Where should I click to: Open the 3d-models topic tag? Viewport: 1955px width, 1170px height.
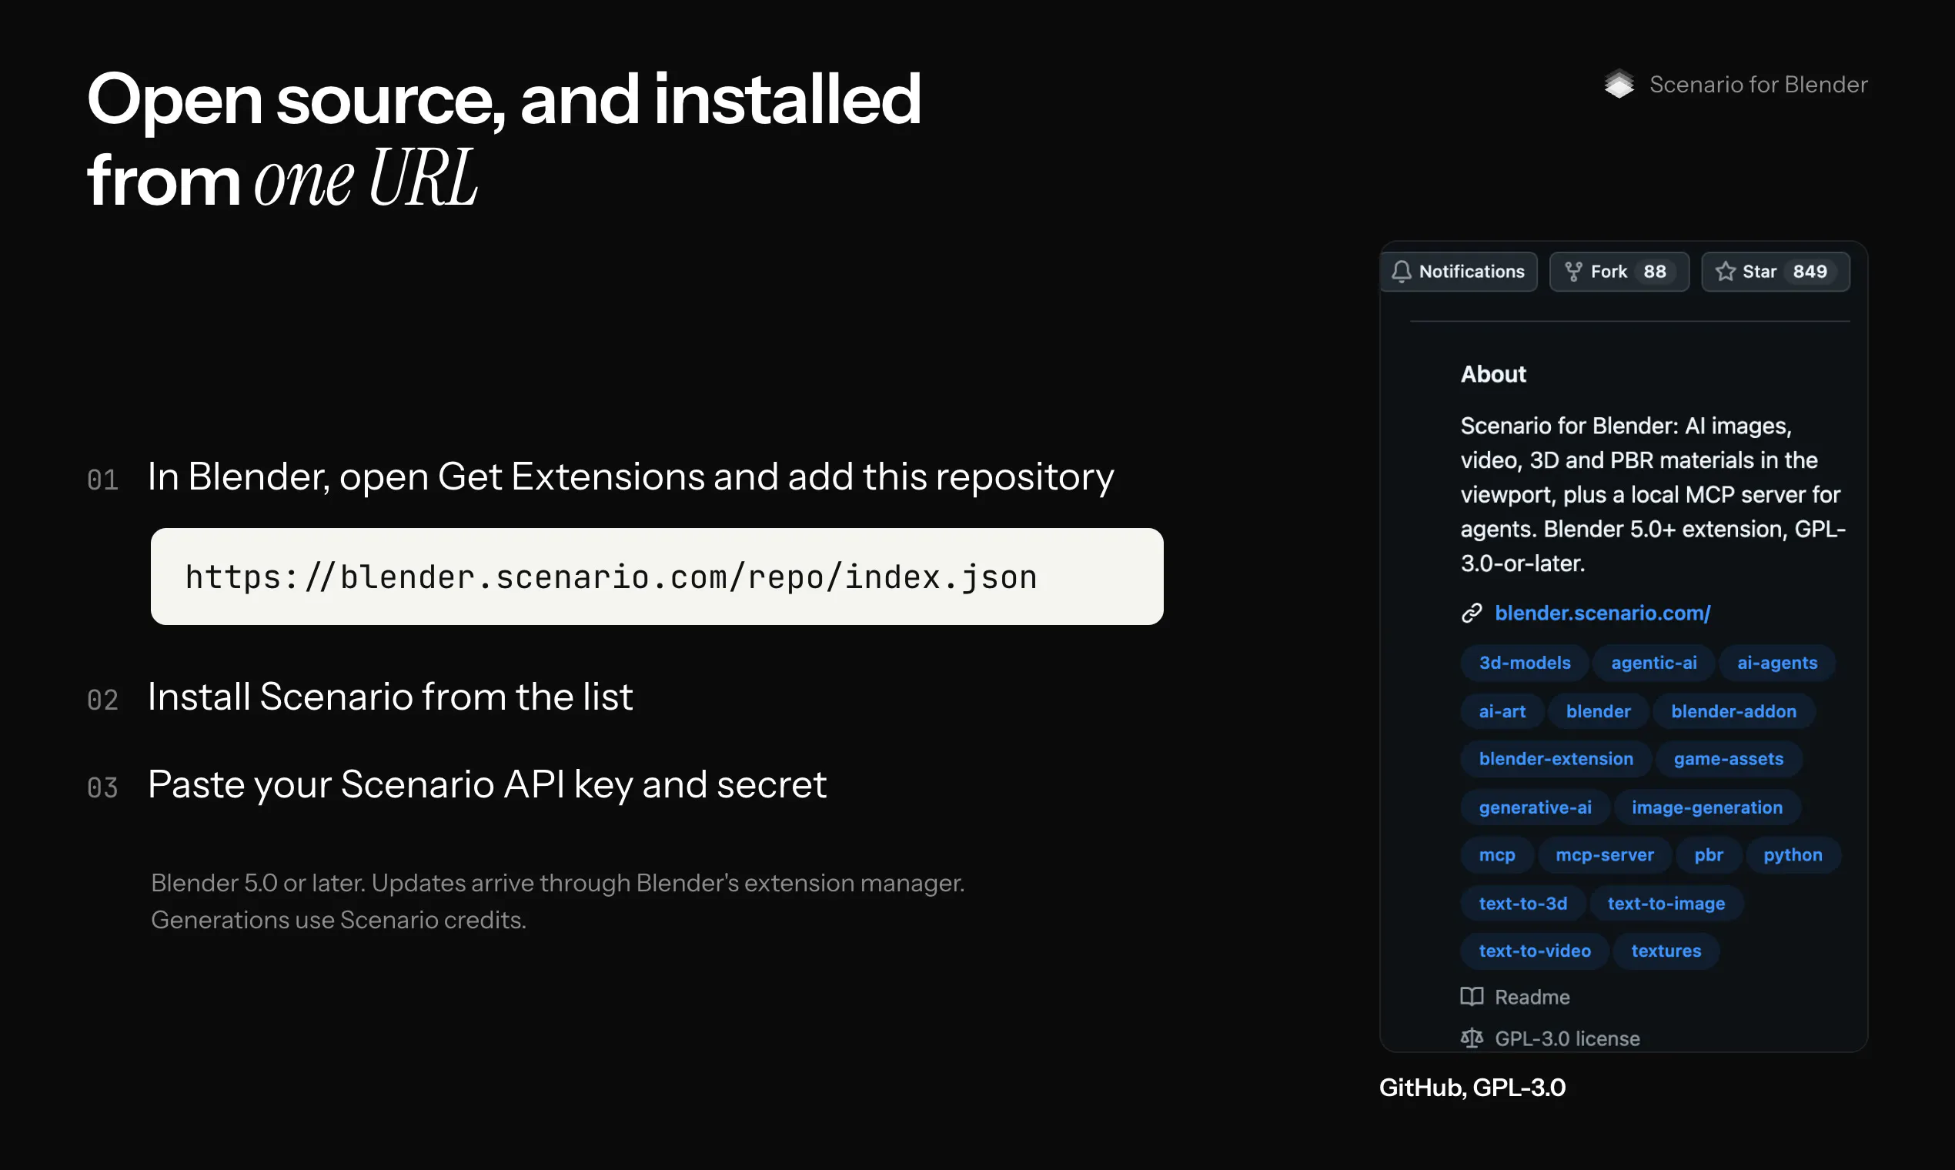(1524, 662)
